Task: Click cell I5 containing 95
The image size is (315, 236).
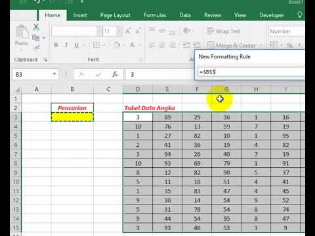Action: tap(285, 136)
